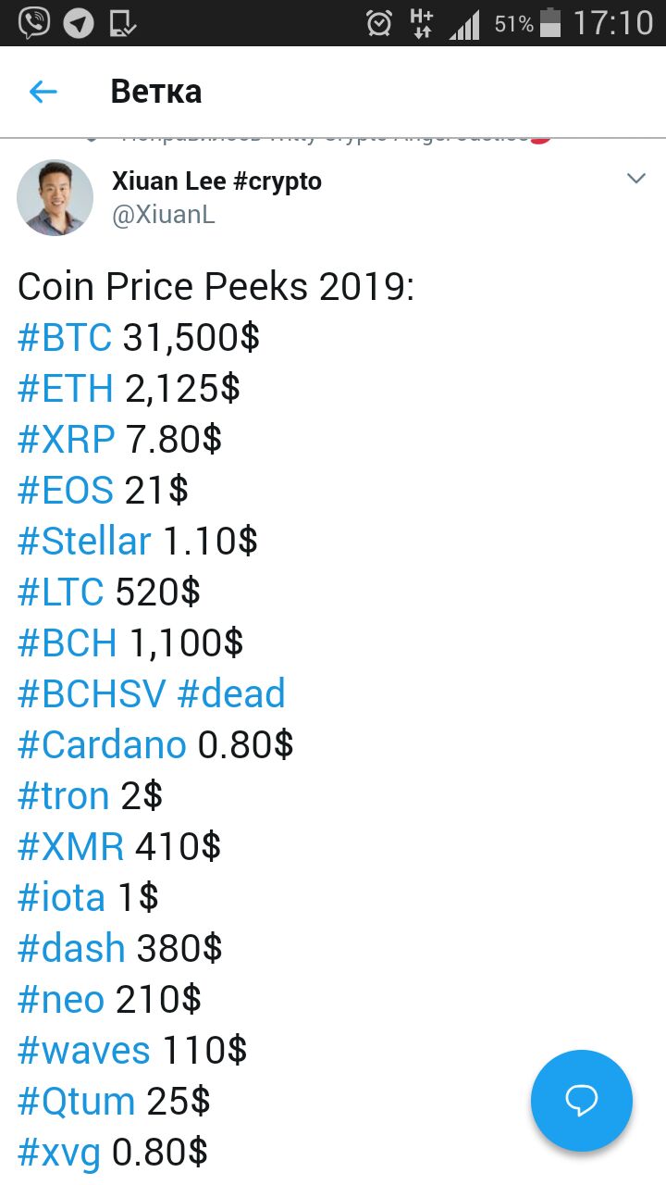Tap the mobile signal strength icon

[x=464, y=24]
